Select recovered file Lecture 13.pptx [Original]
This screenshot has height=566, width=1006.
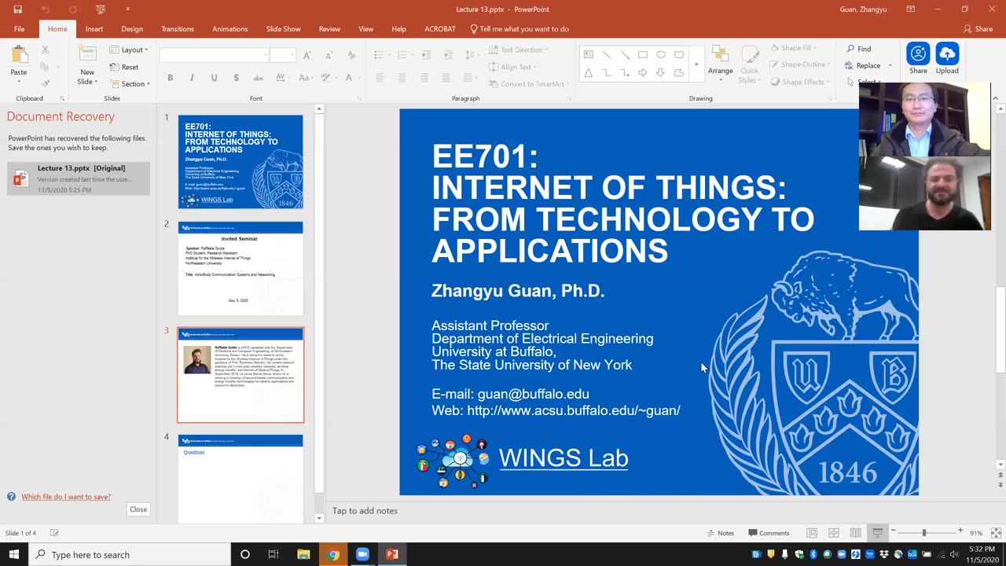[79, 178]
